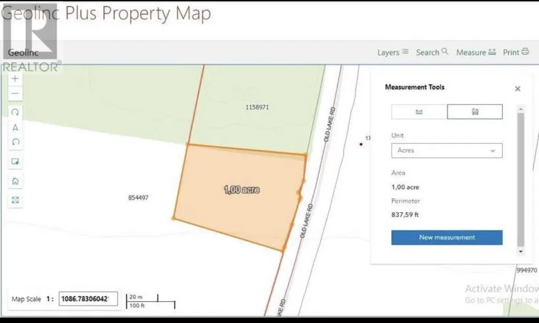This screenshot has height=323, width=539.
Task: Open the Layers menu
Action: coord(393,52)
